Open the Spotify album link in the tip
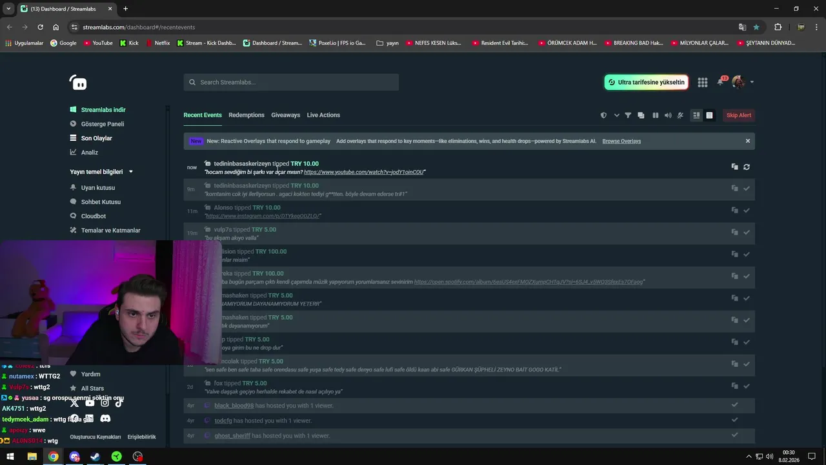 click(x=529, y=282)
